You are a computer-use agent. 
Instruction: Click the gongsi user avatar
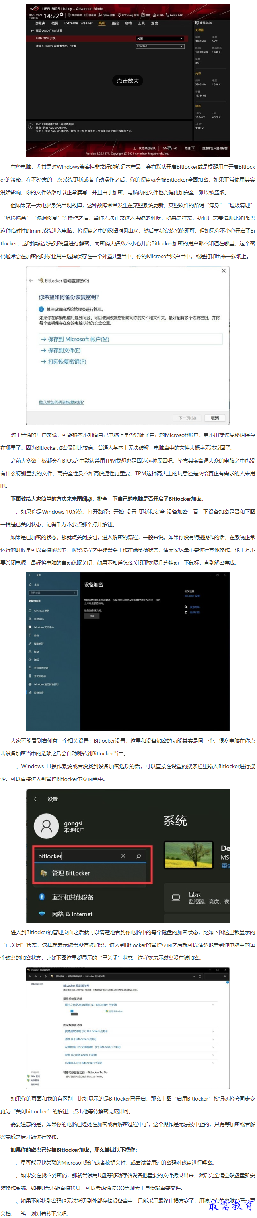click(x=46, y=826)
